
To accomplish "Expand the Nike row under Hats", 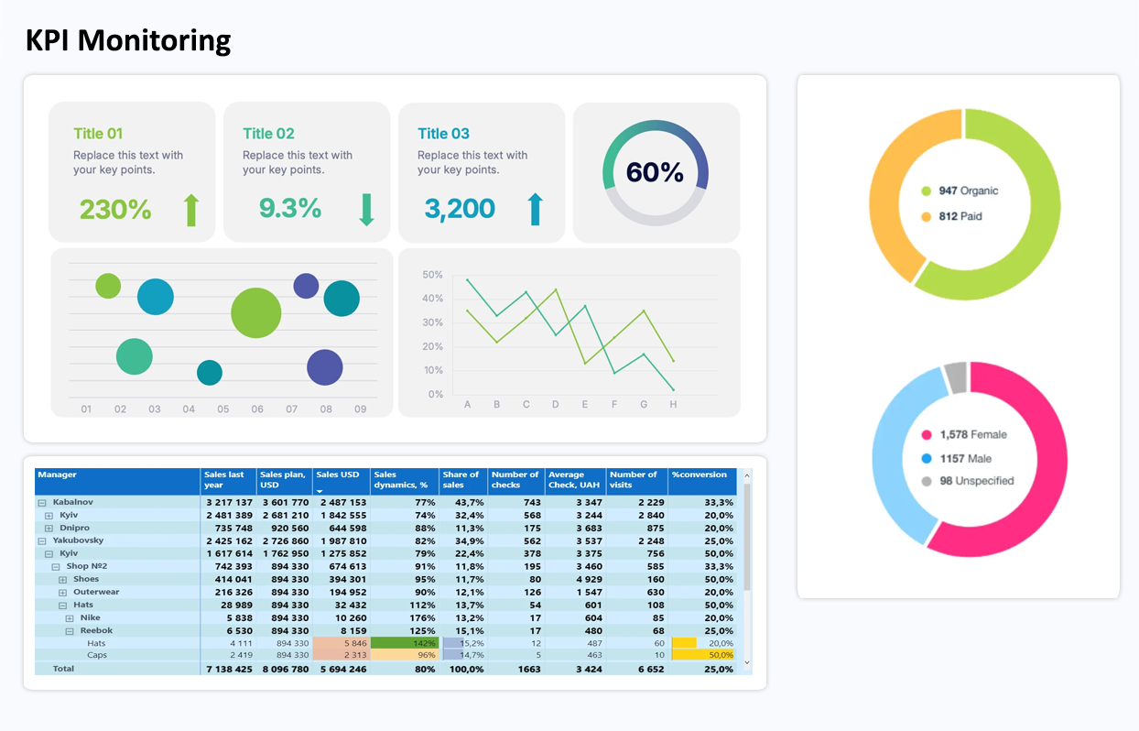I will point(70,618).
